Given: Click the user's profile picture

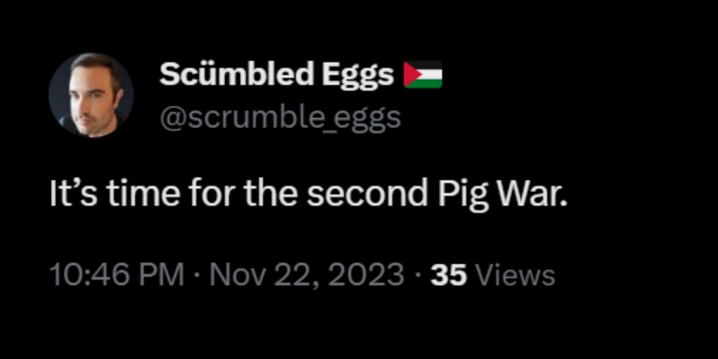Looking at the screenshot, I should click(x=91, y=95).
